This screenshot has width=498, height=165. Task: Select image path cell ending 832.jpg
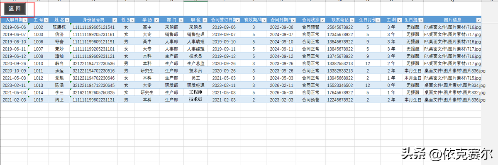coord(453,92)
